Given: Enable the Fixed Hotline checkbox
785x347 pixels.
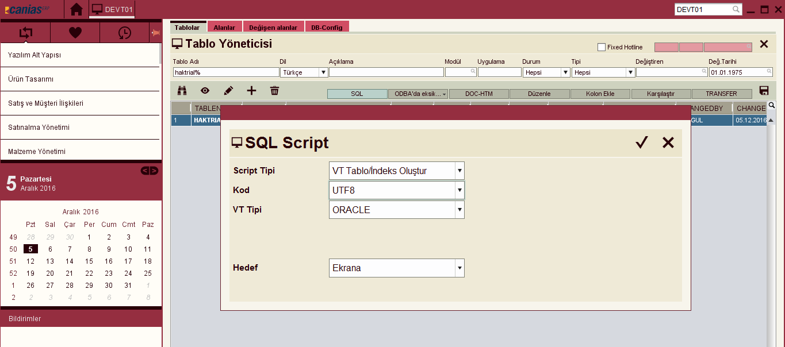Looking at the screenshot, I should [x=602, y=47].
